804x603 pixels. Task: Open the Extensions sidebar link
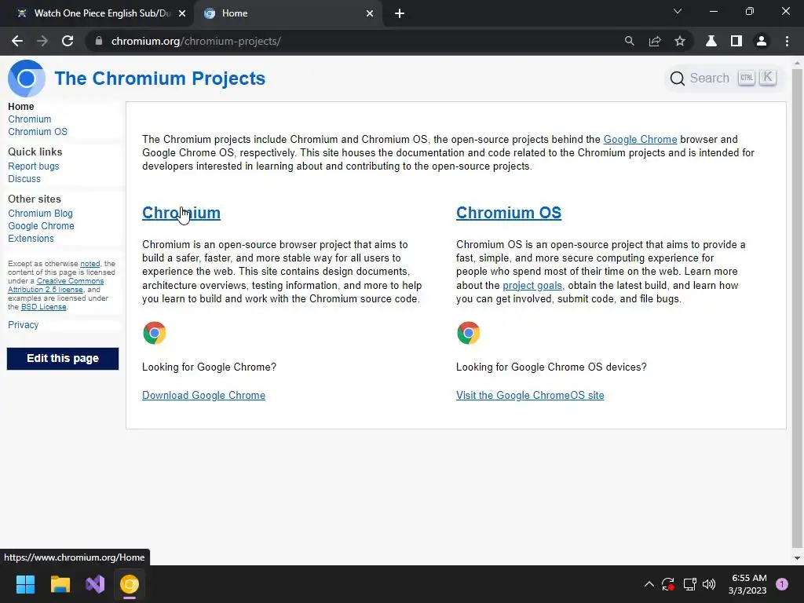pyautogui.click(x=31, y=239)
